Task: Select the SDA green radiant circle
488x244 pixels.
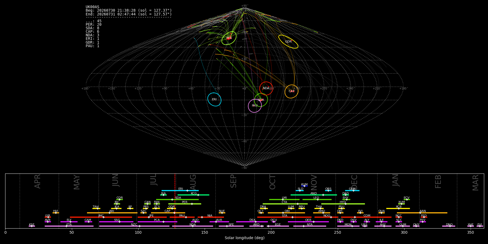Action: click(261, 100)
